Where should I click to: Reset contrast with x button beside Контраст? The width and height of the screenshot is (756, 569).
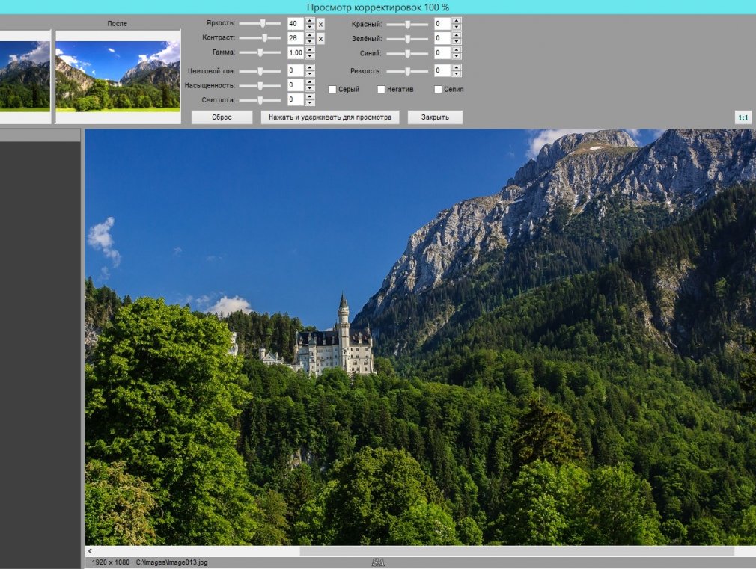320,39
